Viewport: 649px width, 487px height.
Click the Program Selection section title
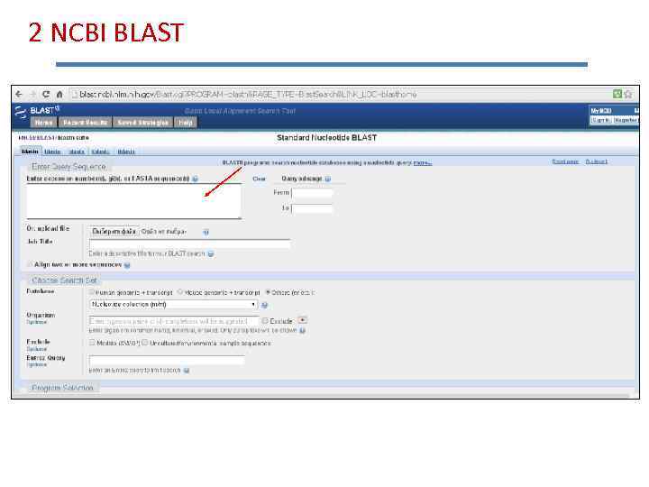pyautogui.click(x=62, y=388)
